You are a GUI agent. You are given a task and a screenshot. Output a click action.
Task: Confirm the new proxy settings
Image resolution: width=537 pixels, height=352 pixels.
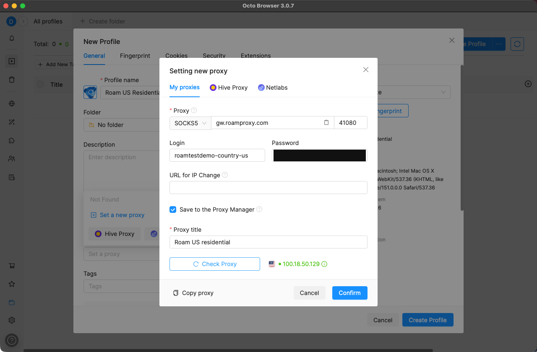350,293
